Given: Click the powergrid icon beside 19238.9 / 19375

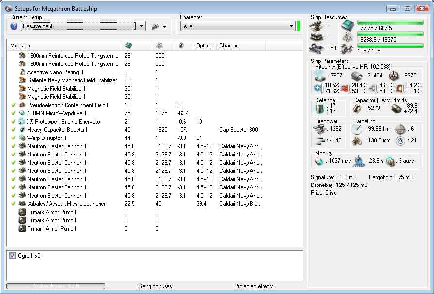Looking at the screenshot, I should (348, 37).
